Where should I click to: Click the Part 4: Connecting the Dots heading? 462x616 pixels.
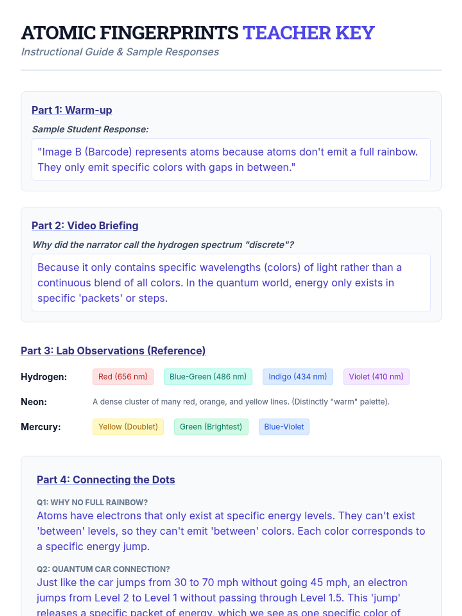coord(106,480)
